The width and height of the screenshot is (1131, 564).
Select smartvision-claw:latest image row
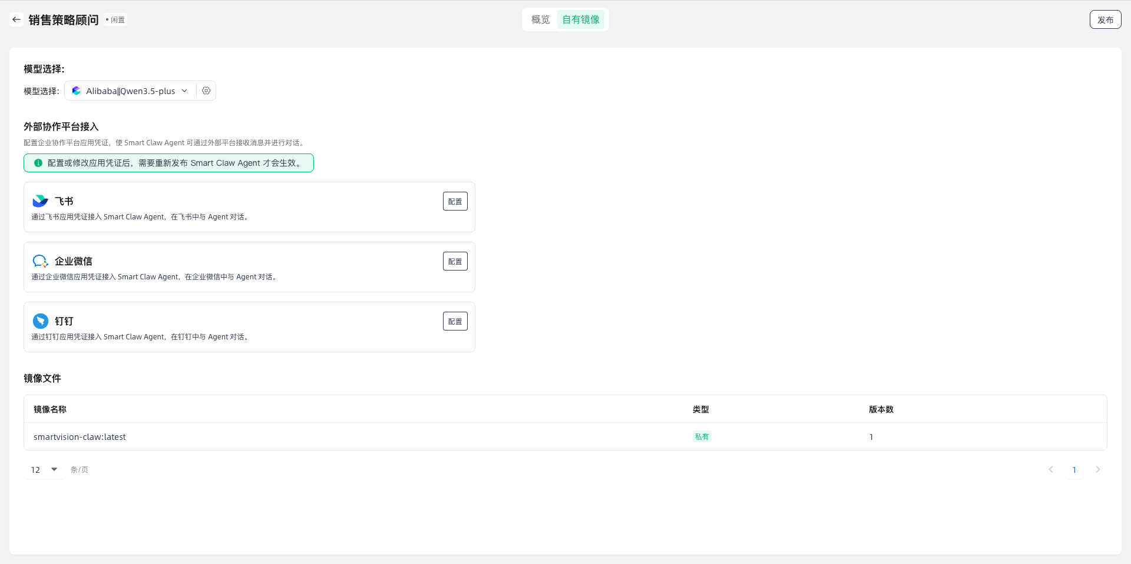80,437
